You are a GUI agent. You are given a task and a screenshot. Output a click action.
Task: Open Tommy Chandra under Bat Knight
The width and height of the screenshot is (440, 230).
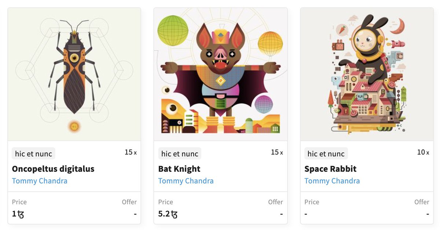pos(186,181)
